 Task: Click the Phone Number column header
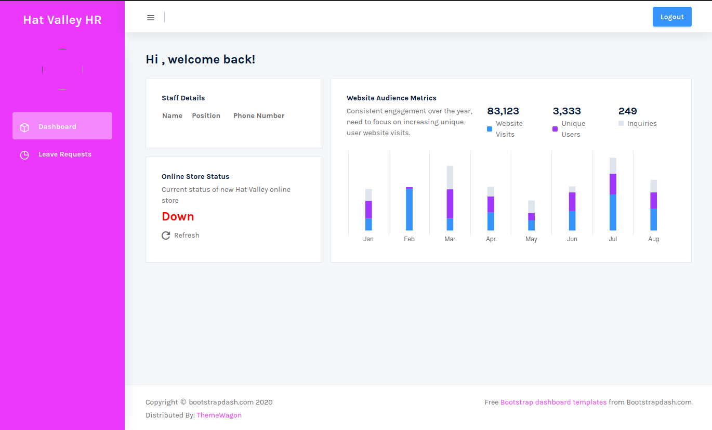pos(259,116)
